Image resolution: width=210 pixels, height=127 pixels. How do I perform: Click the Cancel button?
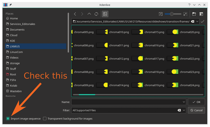pyautogui.click(x=196, y=110)
